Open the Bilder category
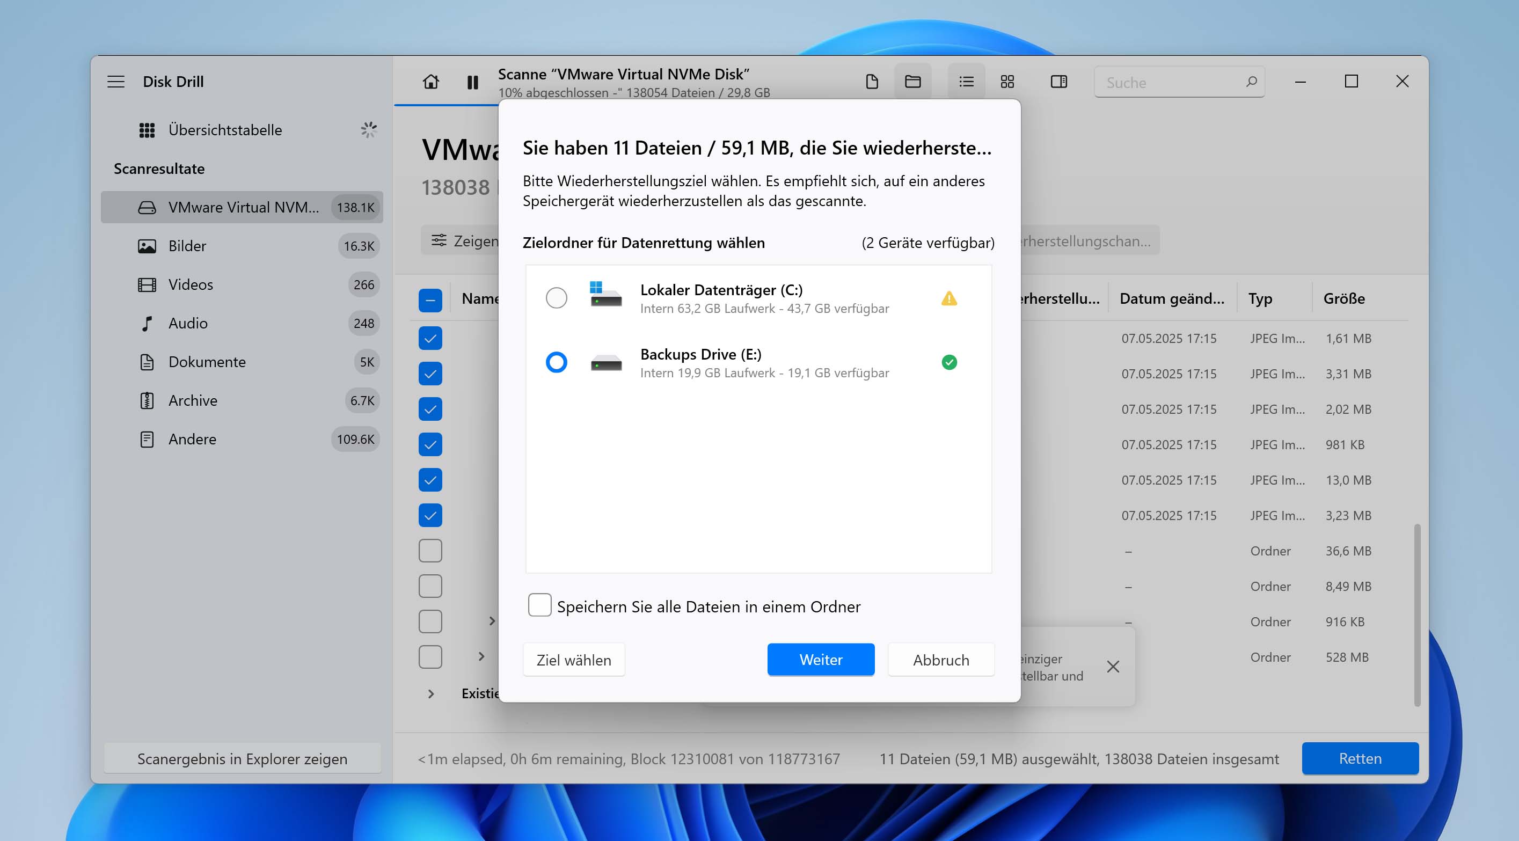Viewport: 1519px width, 841px height. tap(243, 246)
